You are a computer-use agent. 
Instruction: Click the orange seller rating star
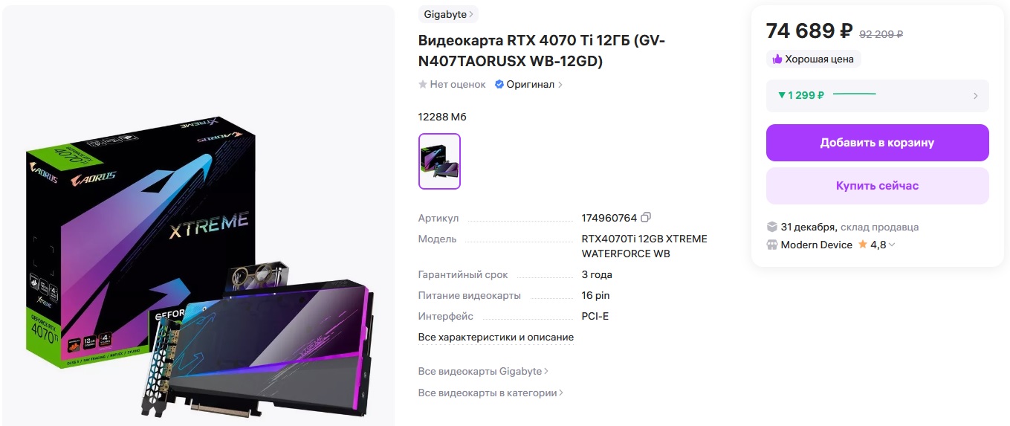[863, 244]
